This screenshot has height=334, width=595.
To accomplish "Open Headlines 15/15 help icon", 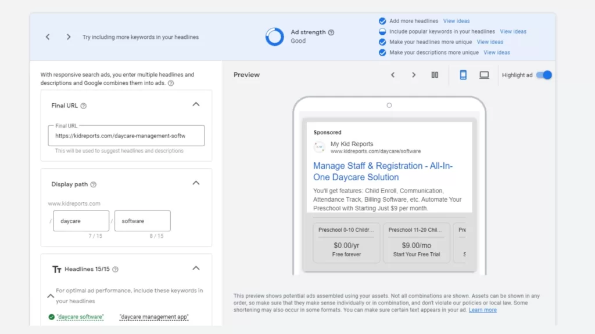I will 116,269.
